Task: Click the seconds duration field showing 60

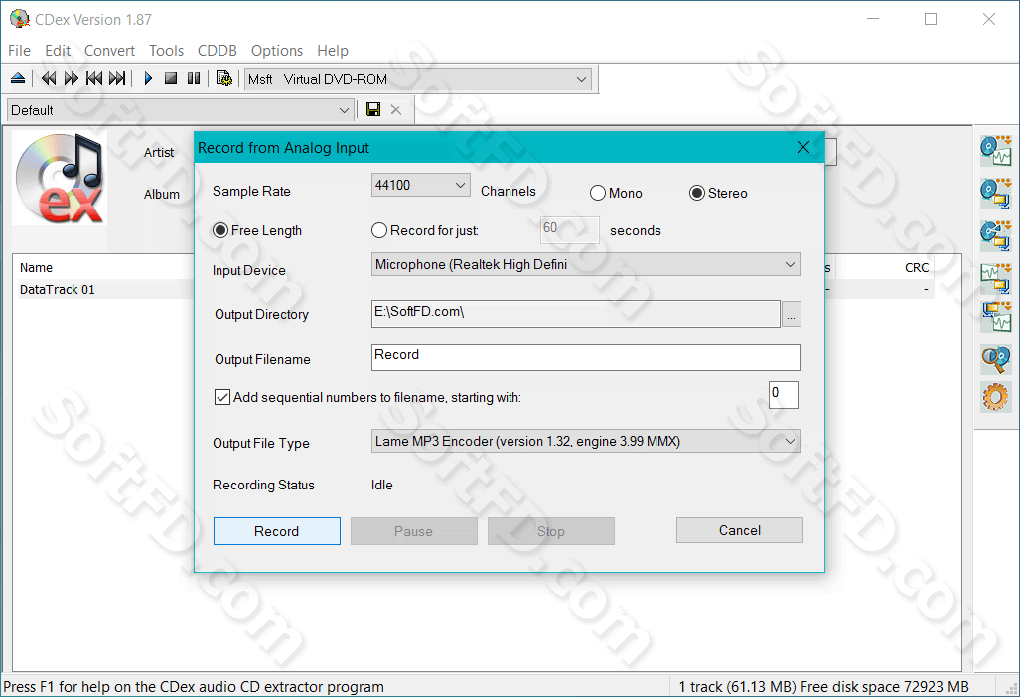Action: coord(570,230)
